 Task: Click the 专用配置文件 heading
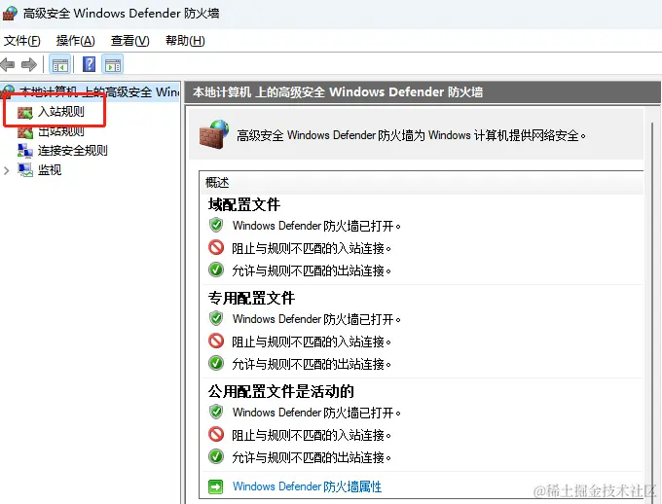(x=251, y=298)
